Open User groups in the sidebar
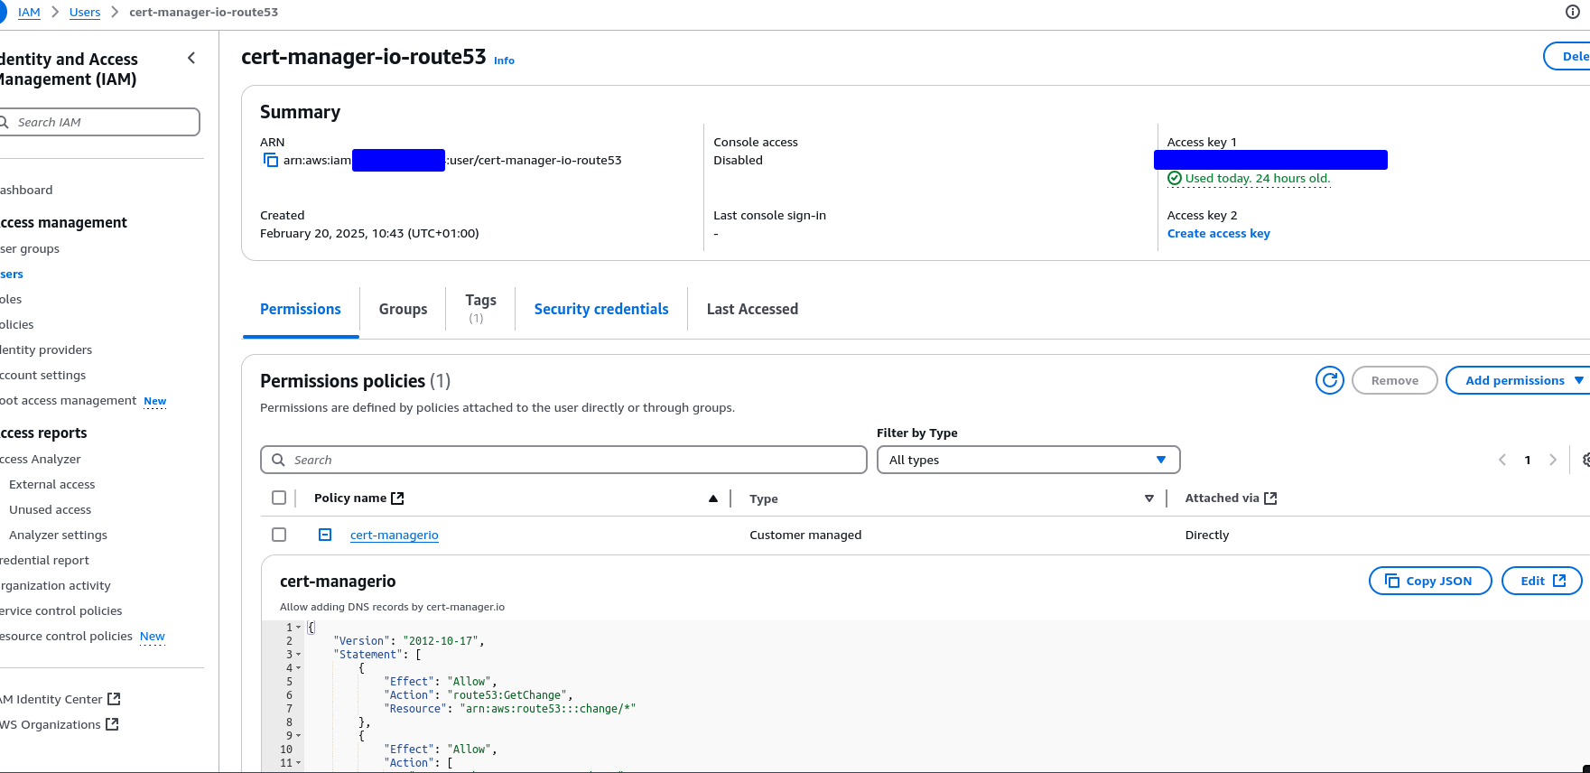The image size is (1590, 773). (x=30, y=248)
